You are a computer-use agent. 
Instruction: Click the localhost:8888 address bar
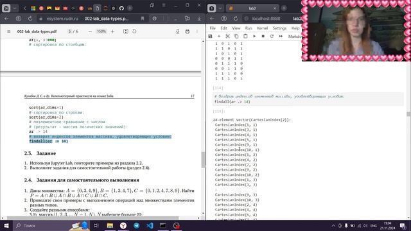266,19
